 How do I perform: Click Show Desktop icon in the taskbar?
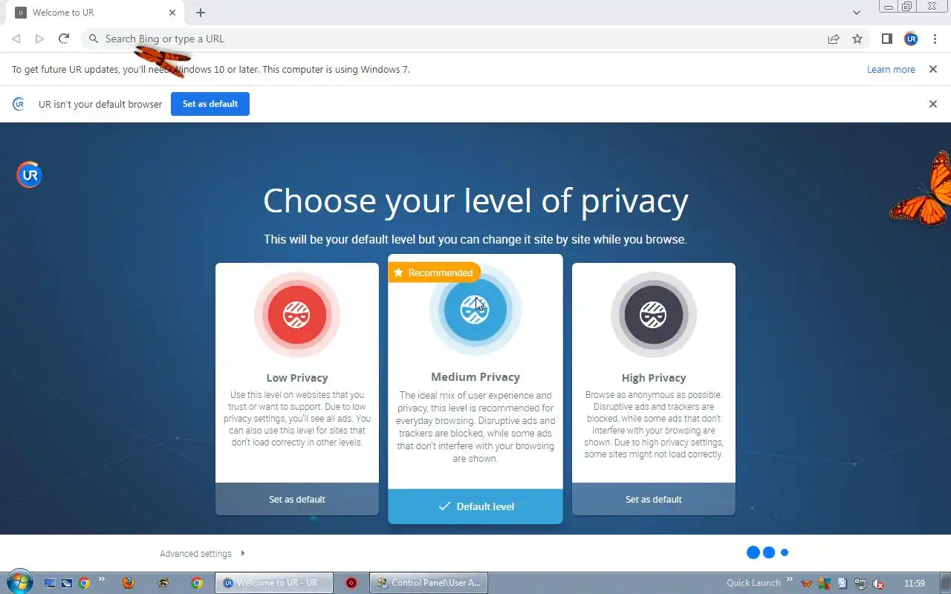coord(50,583)
